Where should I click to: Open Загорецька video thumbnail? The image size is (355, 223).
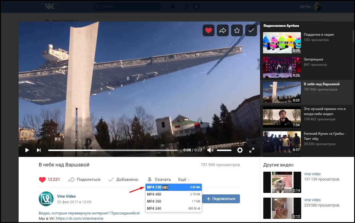point(282,68)
